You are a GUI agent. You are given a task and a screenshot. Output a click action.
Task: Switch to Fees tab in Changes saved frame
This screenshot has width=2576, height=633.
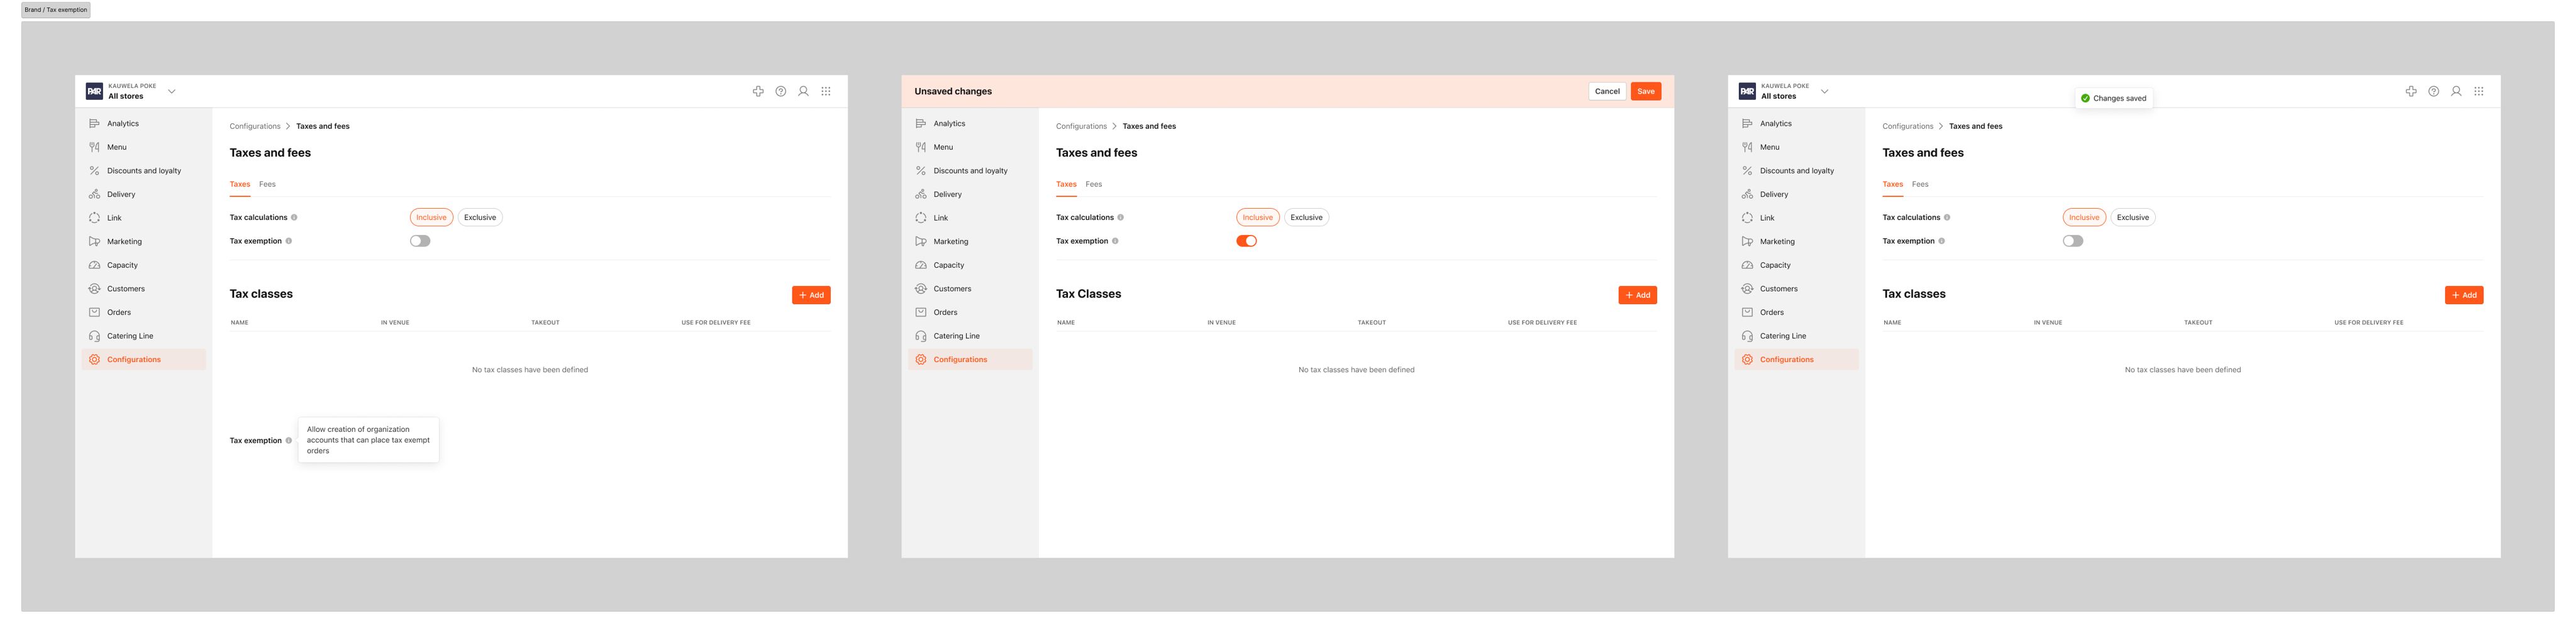tap(1920, 184)
